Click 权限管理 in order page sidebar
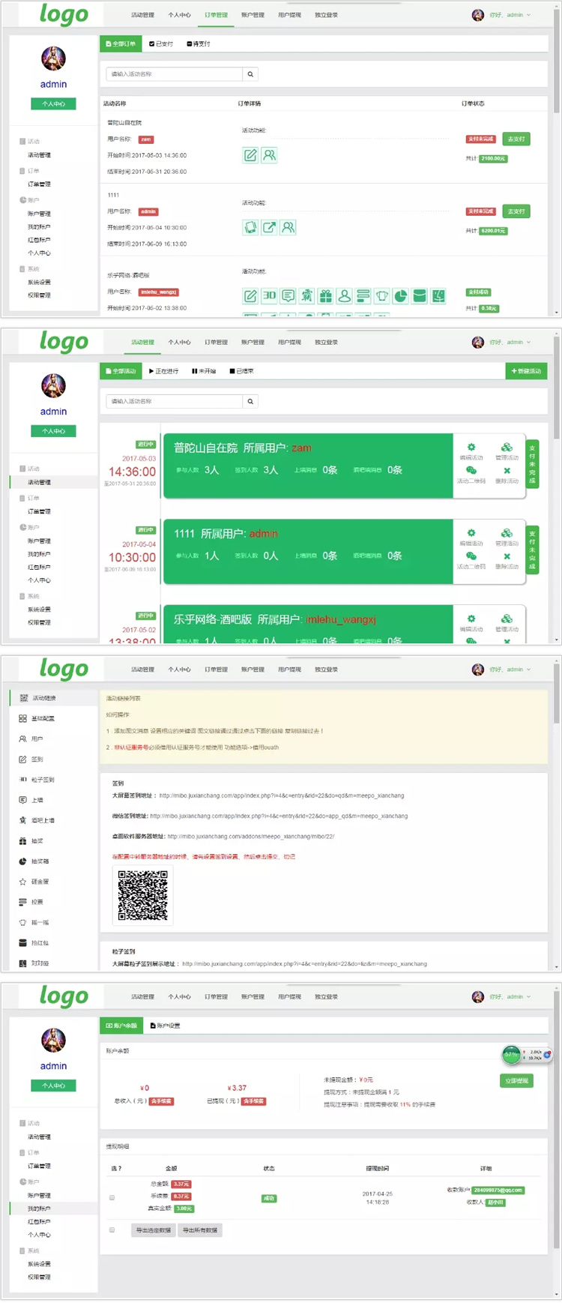This screenshot has width=562, height=1303. coord(39,295)
